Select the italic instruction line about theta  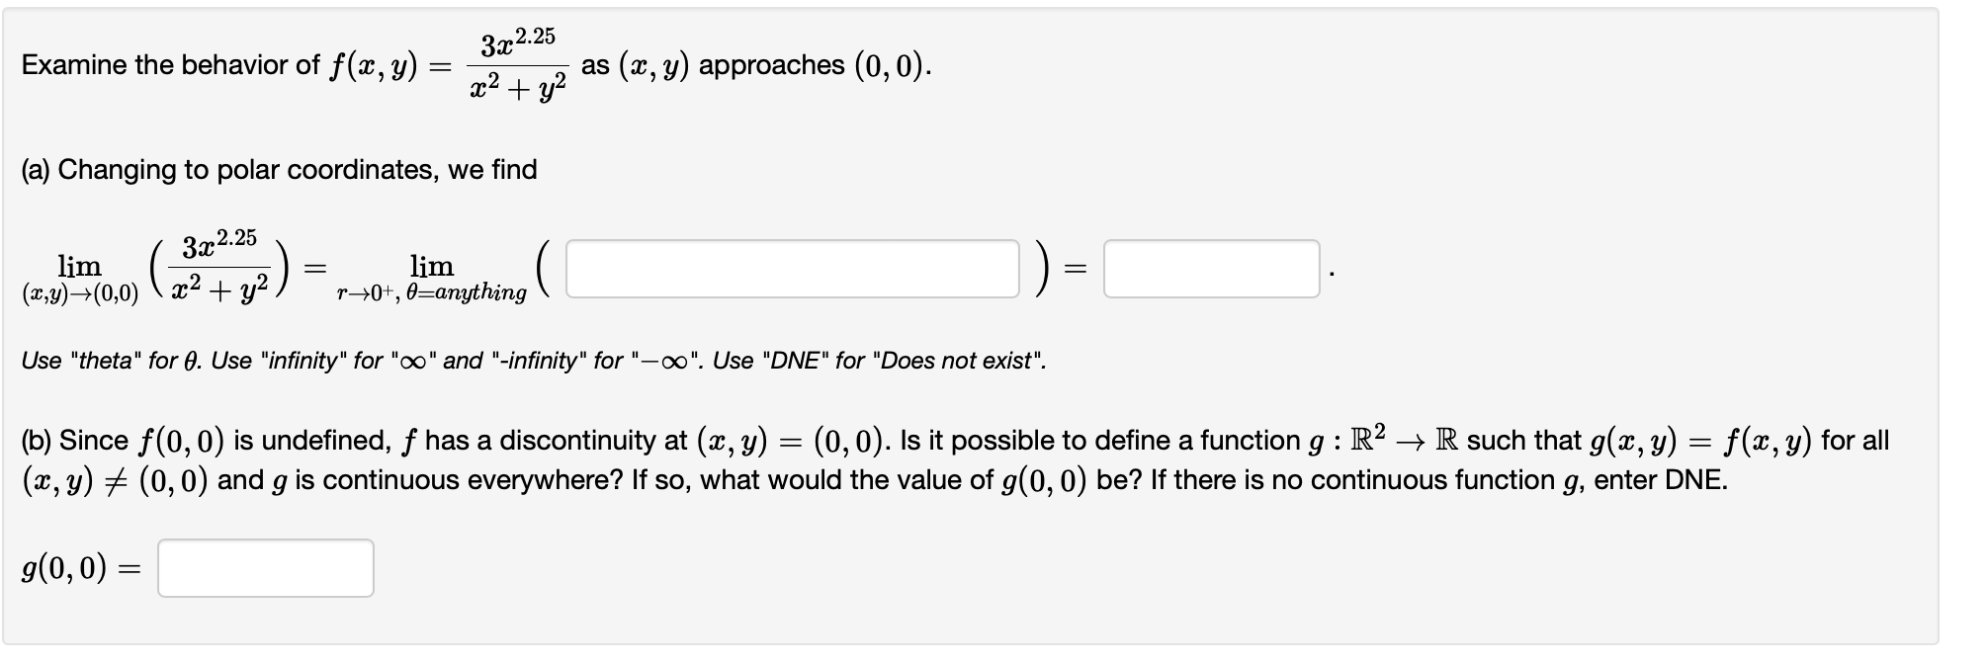[x=534, y=362]
